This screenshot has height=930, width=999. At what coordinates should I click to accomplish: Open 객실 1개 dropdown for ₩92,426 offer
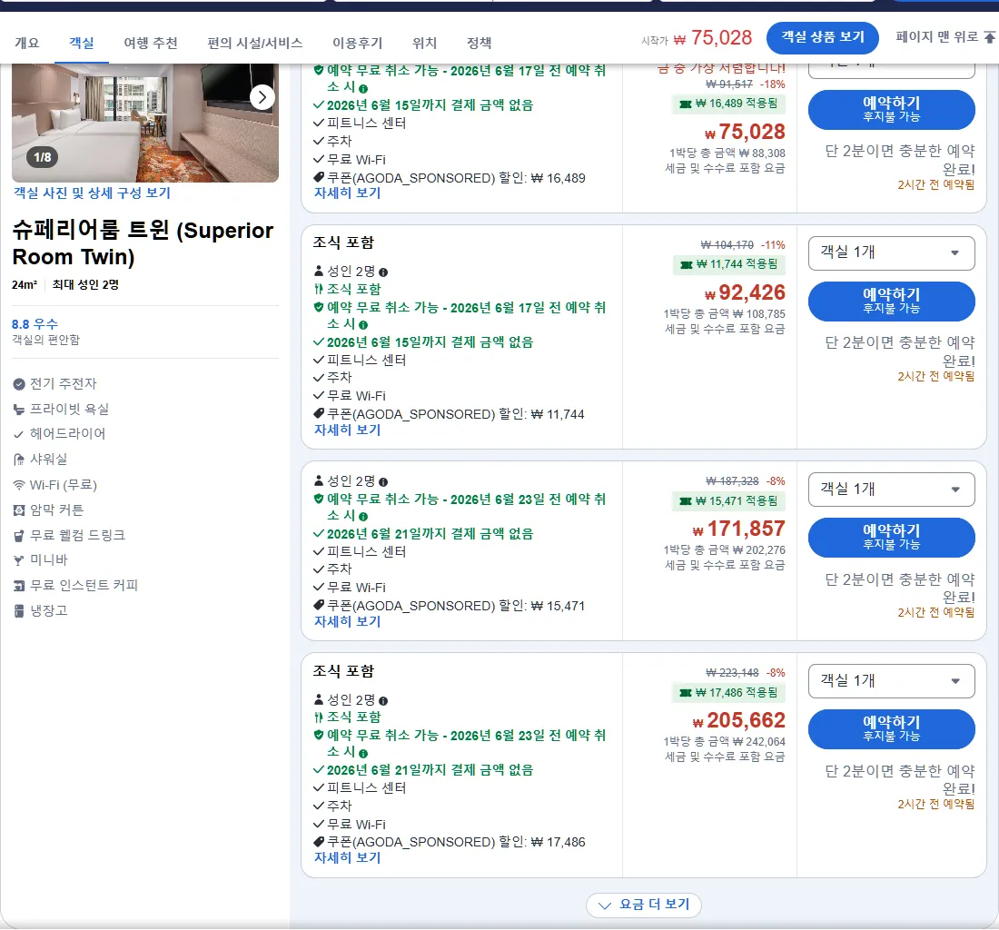(x=891, y=252)
